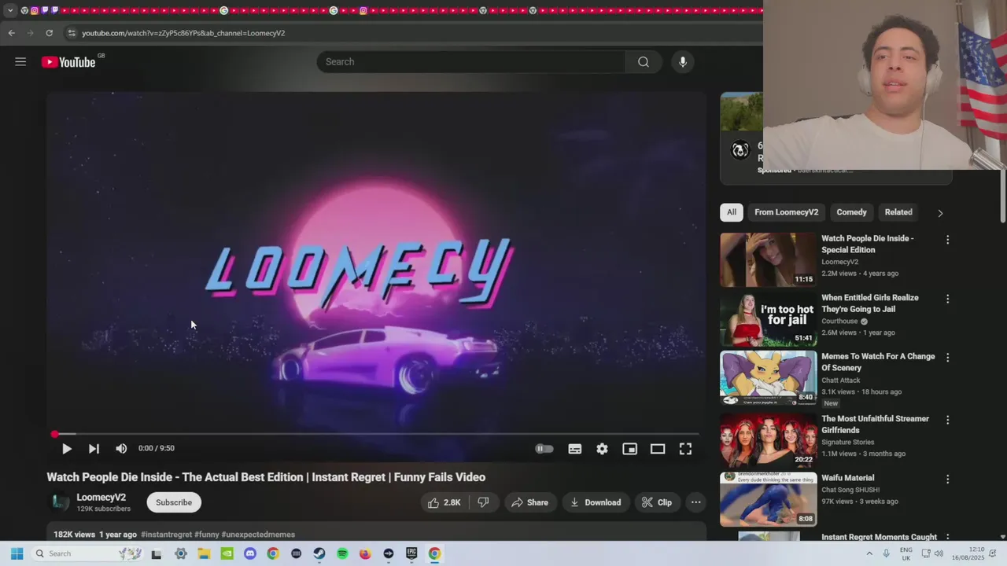Open Memes To Watch For A Change title
This screenshot has height=566, width=1007.
[x=878, y=362]
